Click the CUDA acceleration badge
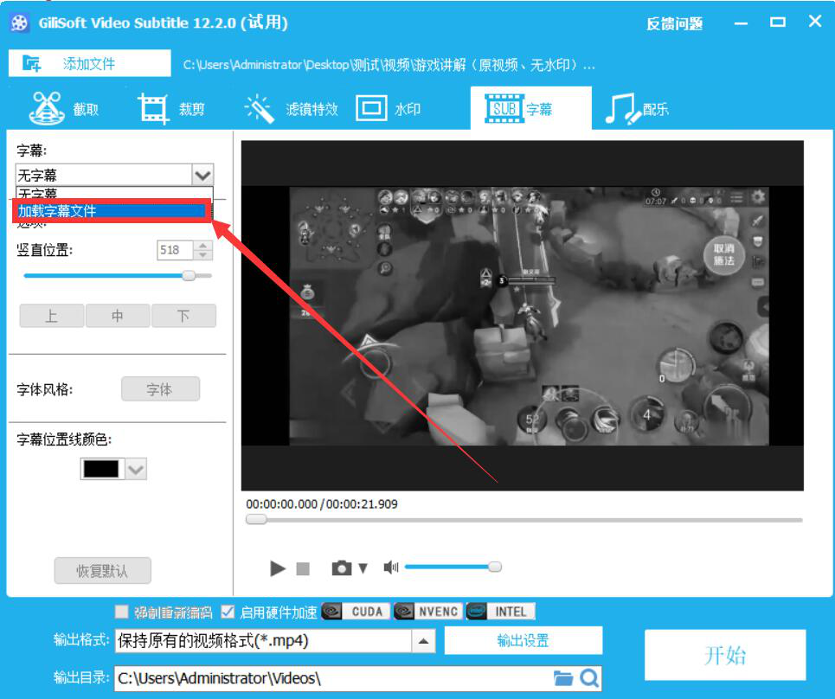Image resolution: width=835 pixels, height=699 pixels. point(356,612)
